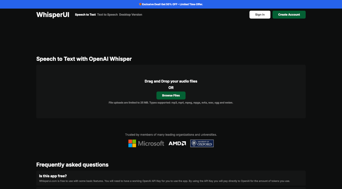
Task: Expand the 'Is this app free?' question
Action: point(171,178)
